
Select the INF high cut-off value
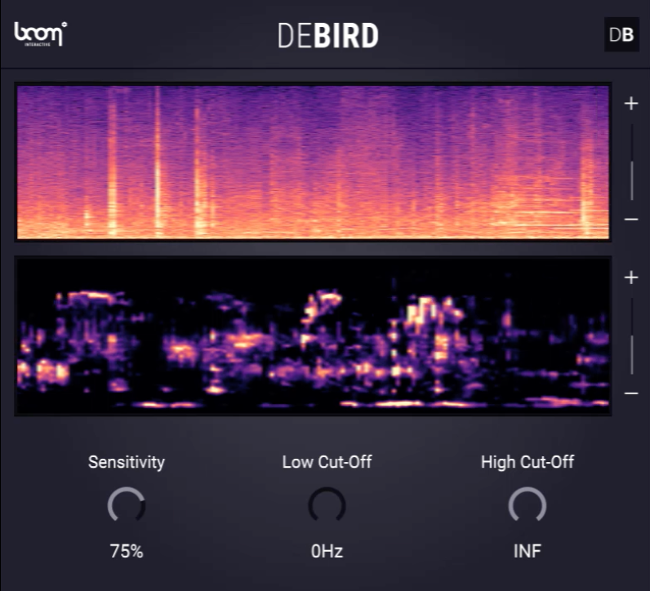click(527, 551)
